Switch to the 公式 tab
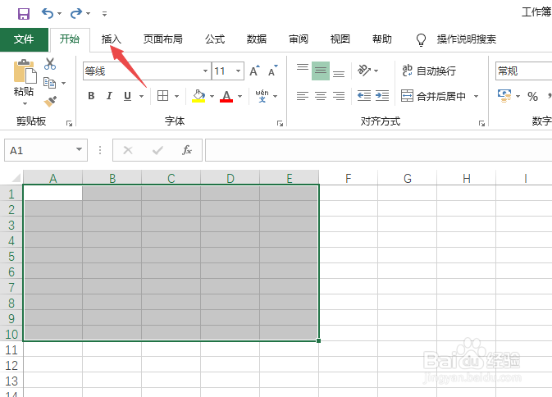This screenshot has width=552, height=397. [215, 39]
